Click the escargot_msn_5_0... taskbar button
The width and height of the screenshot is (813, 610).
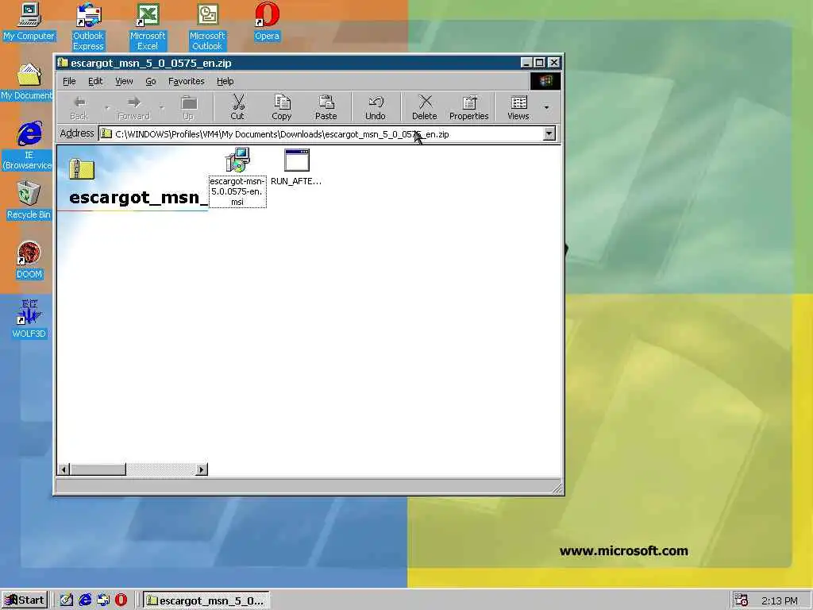click(206, 600)
